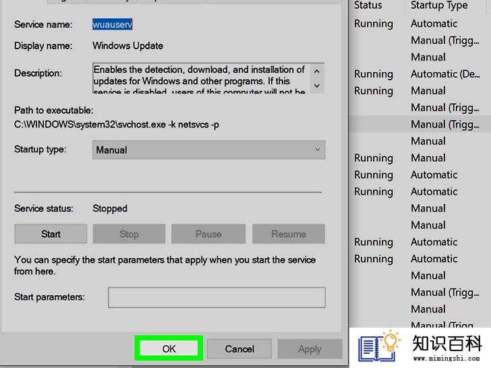Image resolution: width=491 pixels, height=368 pixels.
Task: Click the 'Windows Update' display name text
Action: click(127, 46)
